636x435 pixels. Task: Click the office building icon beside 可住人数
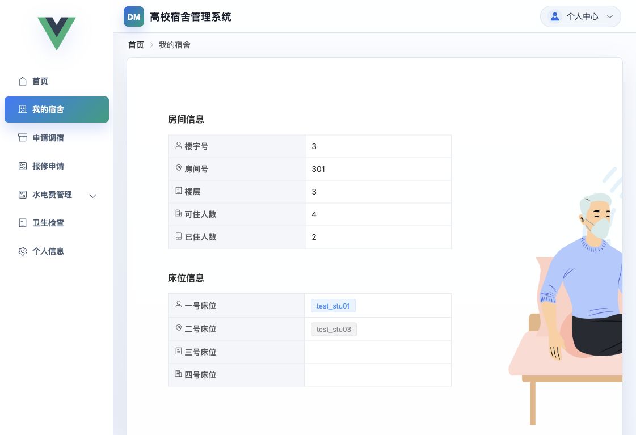click(179, 213)
